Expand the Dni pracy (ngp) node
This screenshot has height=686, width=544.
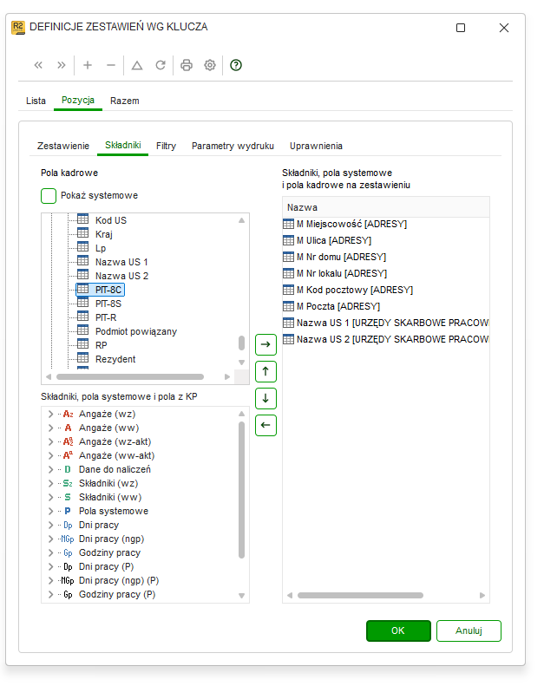coord(51,539)
